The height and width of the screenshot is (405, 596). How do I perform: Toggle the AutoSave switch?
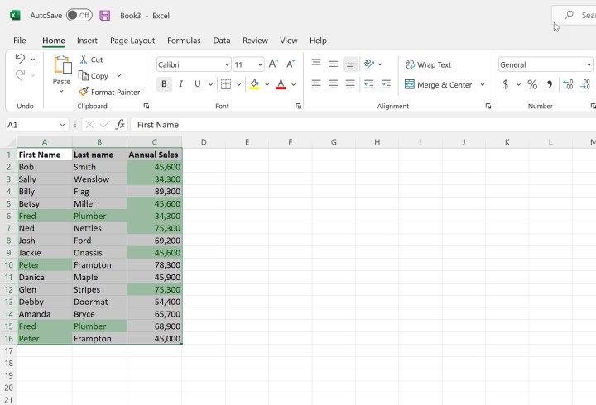point(79,16)
